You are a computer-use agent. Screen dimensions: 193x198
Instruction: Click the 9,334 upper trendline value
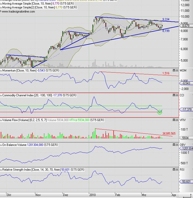pos(166,19)
